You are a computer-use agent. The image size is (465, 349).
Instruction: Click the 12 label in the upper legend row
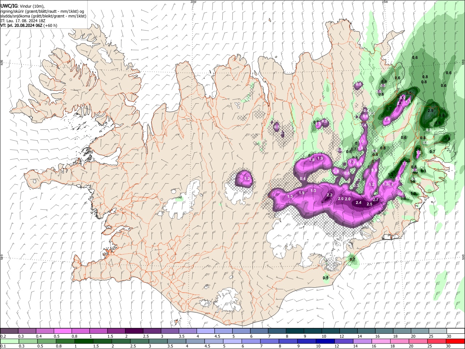coord(342,336)
